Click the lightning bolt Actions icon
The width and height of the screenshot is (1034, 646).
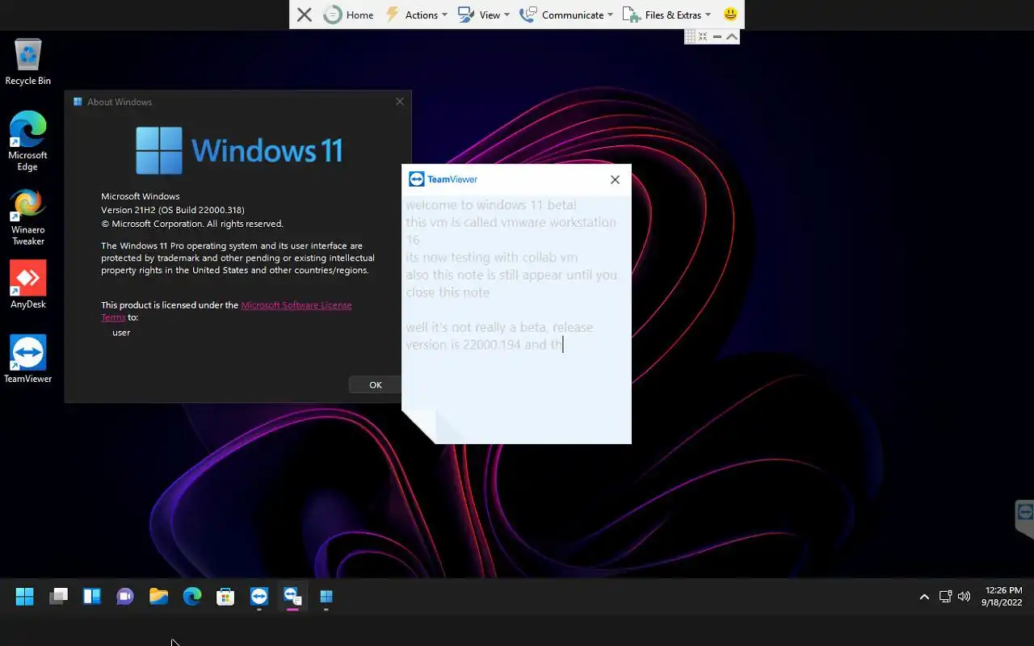pyautogui.click(x=393, y=15)
